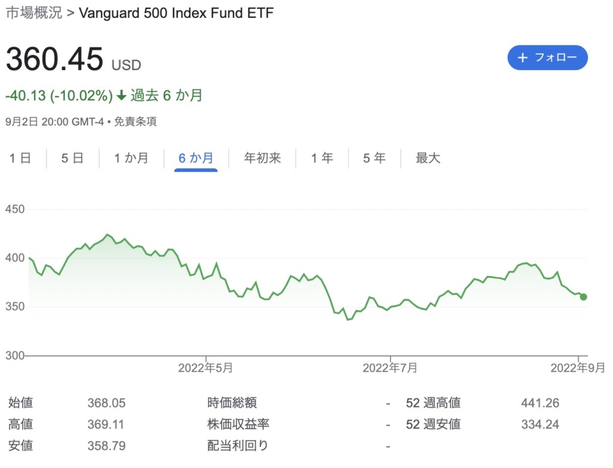Show the 5年 chart range
The height and width of the screenshot is (468, 613).
coord(374,158)
